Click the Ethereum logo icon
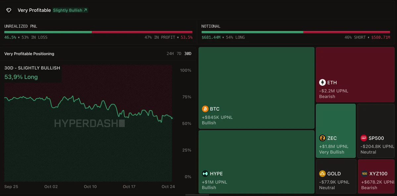Screen dimensions: 397x196 (x=322, y=82)
